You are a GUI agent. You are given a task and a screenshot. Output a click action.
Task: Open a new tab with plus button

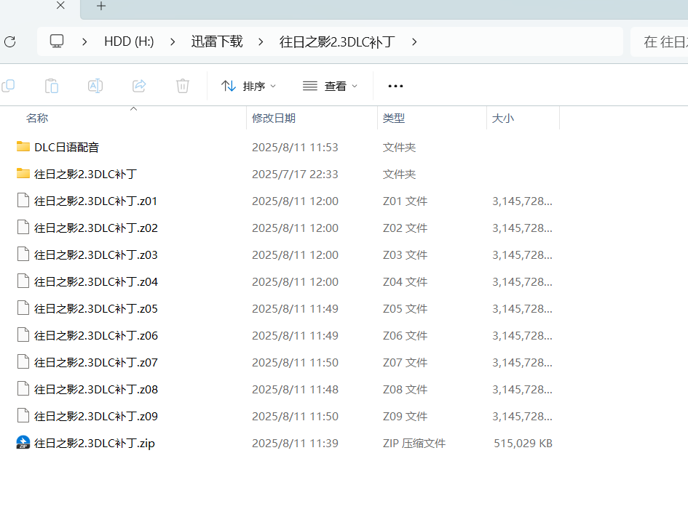(x=101, y=7)
